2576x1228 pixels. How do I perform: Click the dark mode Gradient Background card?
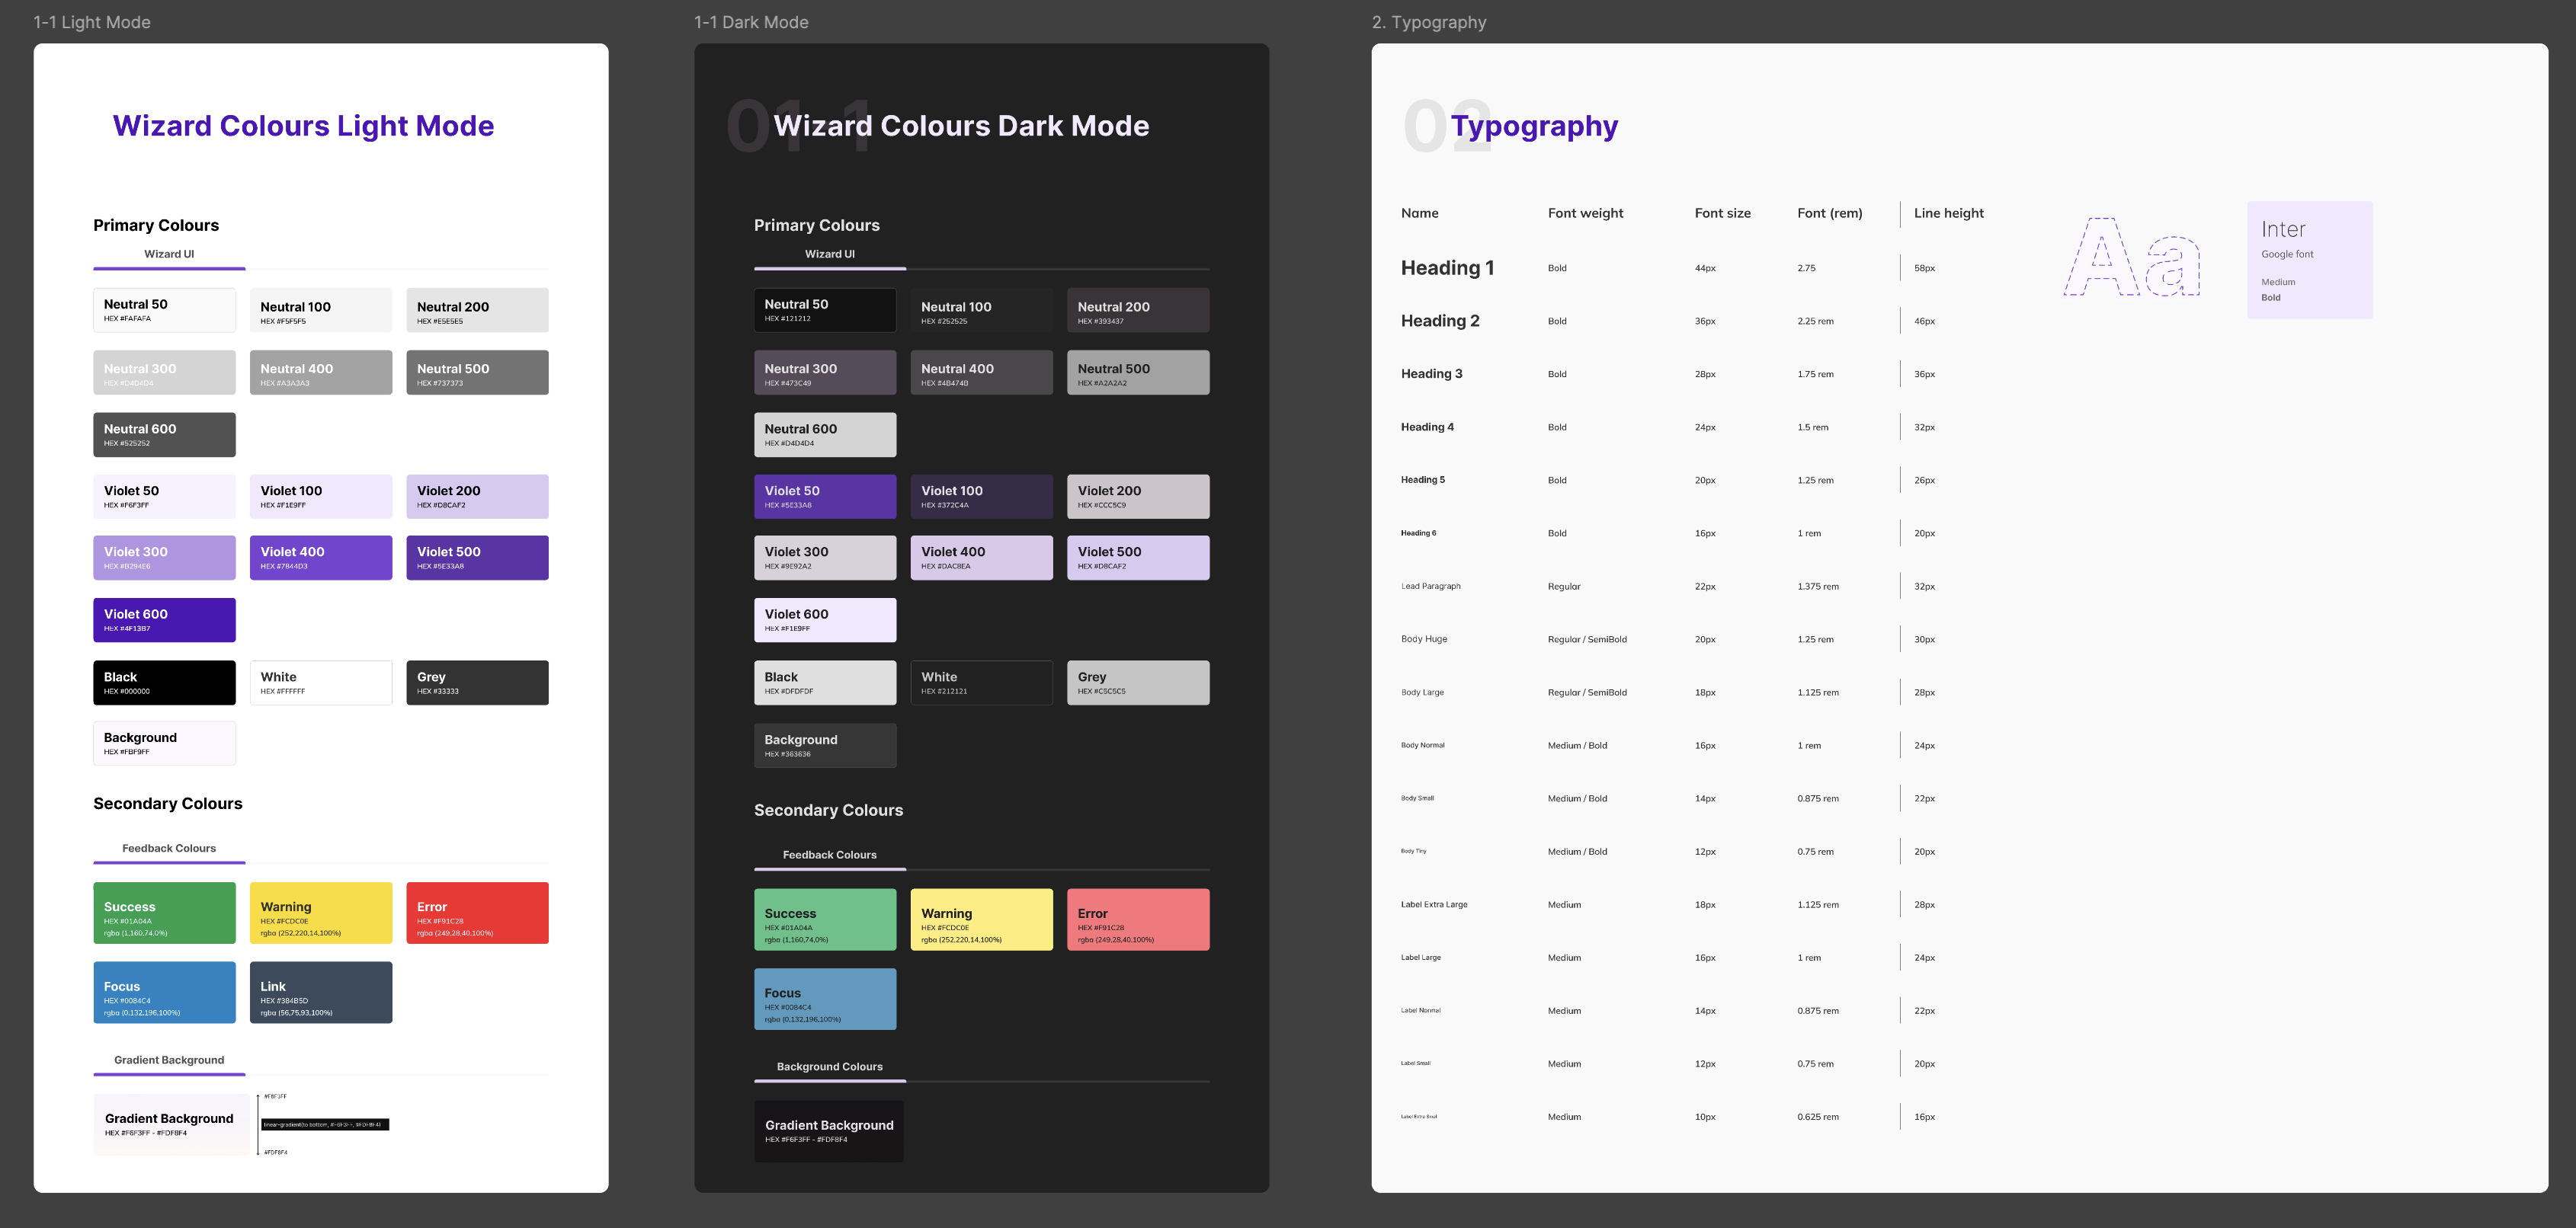[x=829, y=1132]
